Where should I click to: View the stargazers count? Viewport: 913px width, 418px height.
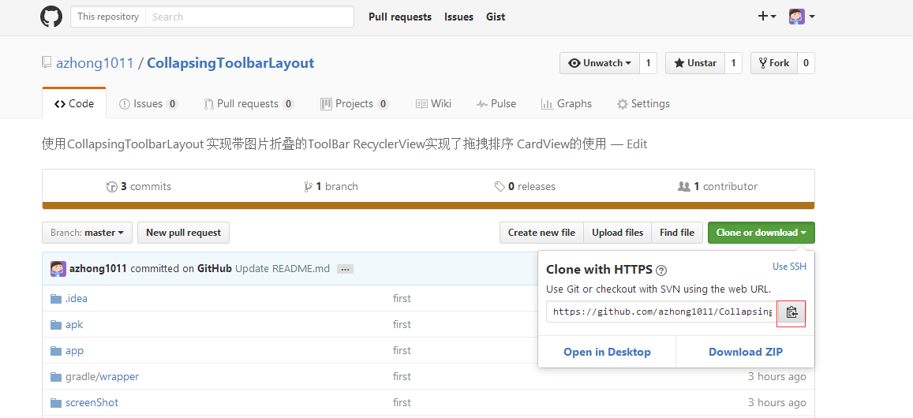pyautogui.click(x=734, y=63)
